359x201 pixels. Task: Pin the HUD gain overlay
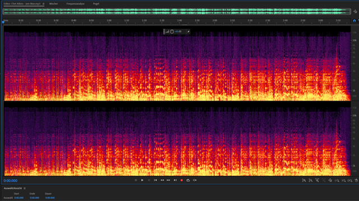(188, 31)
